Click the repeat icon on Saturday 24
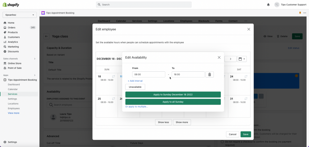Screen dimensions: 309x147 pyautogui.click(x=246, y=76)
